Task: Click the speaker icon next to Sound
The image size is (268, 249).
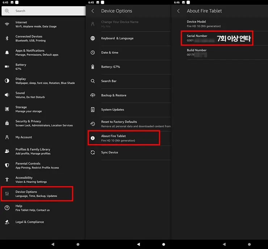Action: (x=7, y=95)
